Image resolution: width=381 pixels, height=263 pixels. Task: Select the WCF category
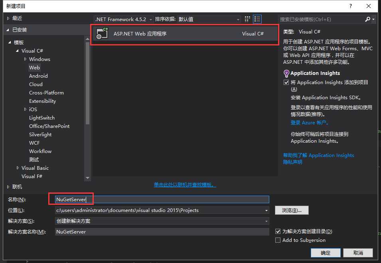34,143
